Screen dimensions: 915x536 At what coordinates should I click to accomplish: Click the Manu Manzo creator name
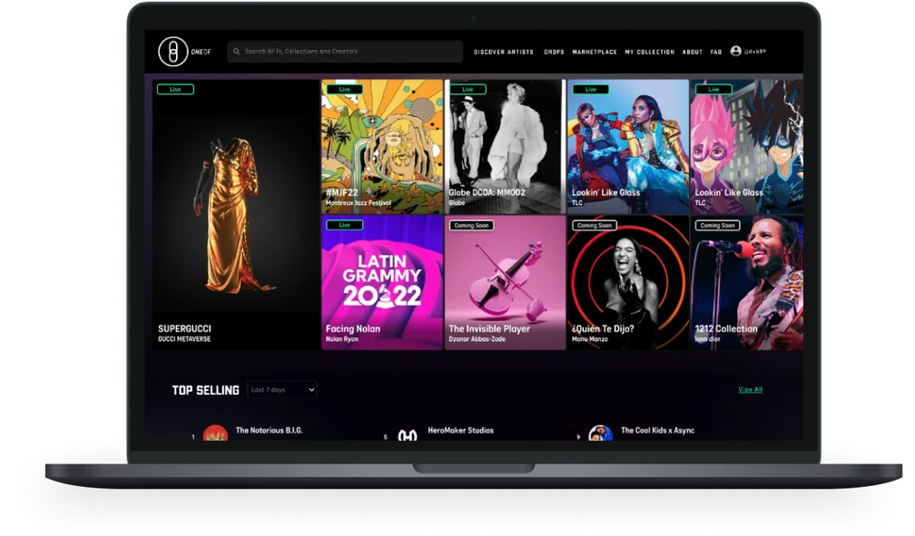(589, 339)
